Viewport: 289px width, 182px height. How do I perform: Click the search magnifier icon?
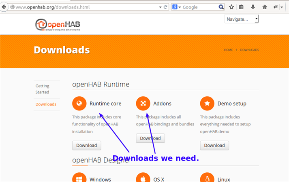221,7
